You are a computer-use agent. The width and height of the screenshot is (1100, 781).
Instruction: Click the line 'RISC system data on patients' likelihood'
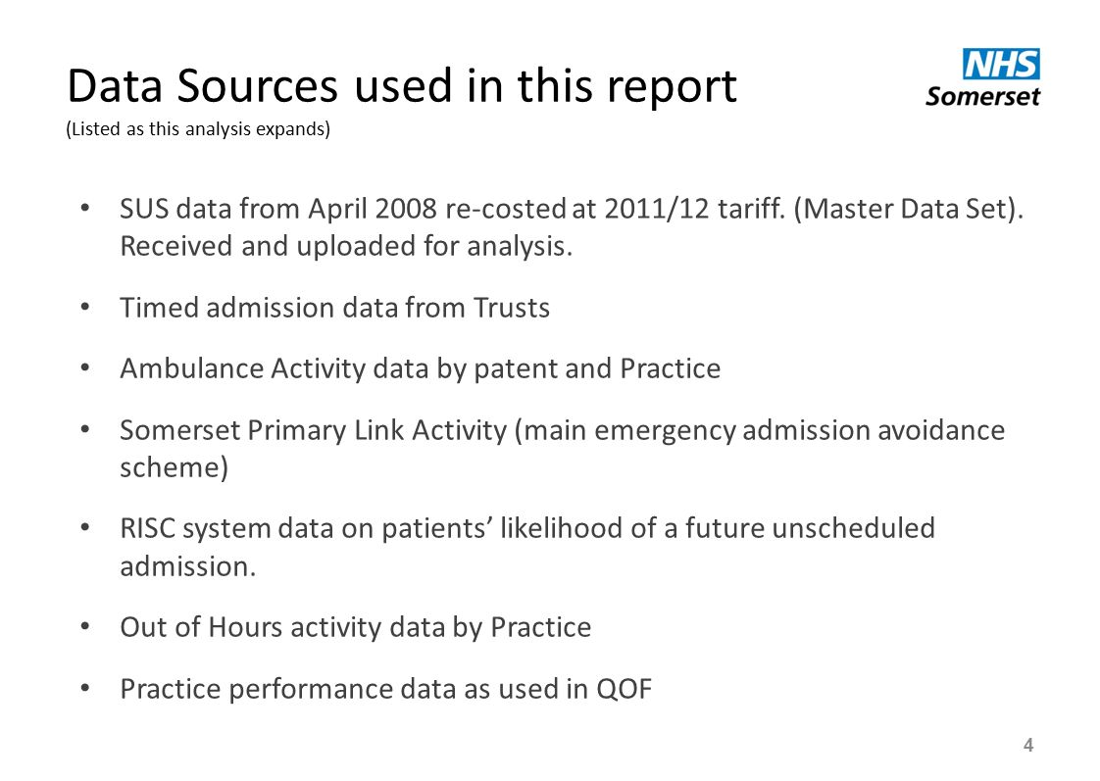[527, 528]
